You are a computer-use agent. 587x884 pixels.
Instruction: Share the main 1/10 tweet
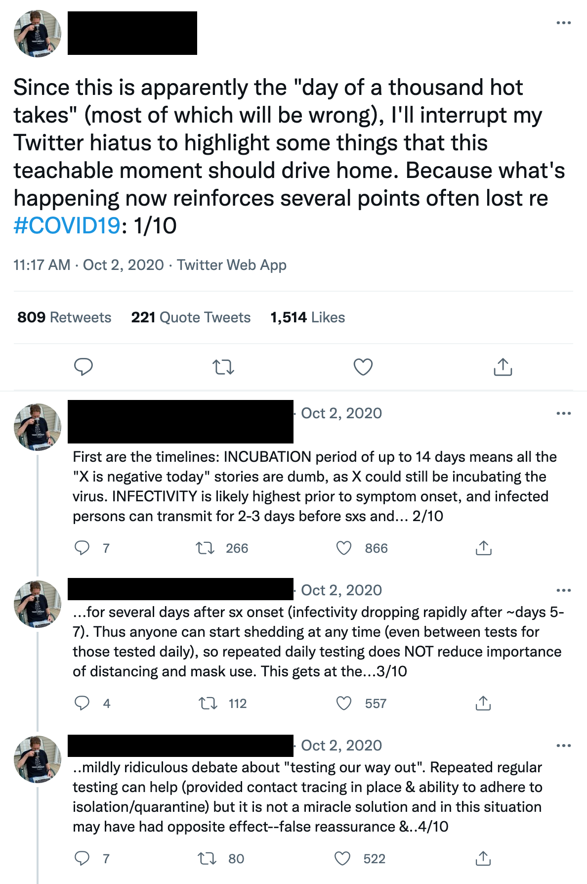click(503, 367)
